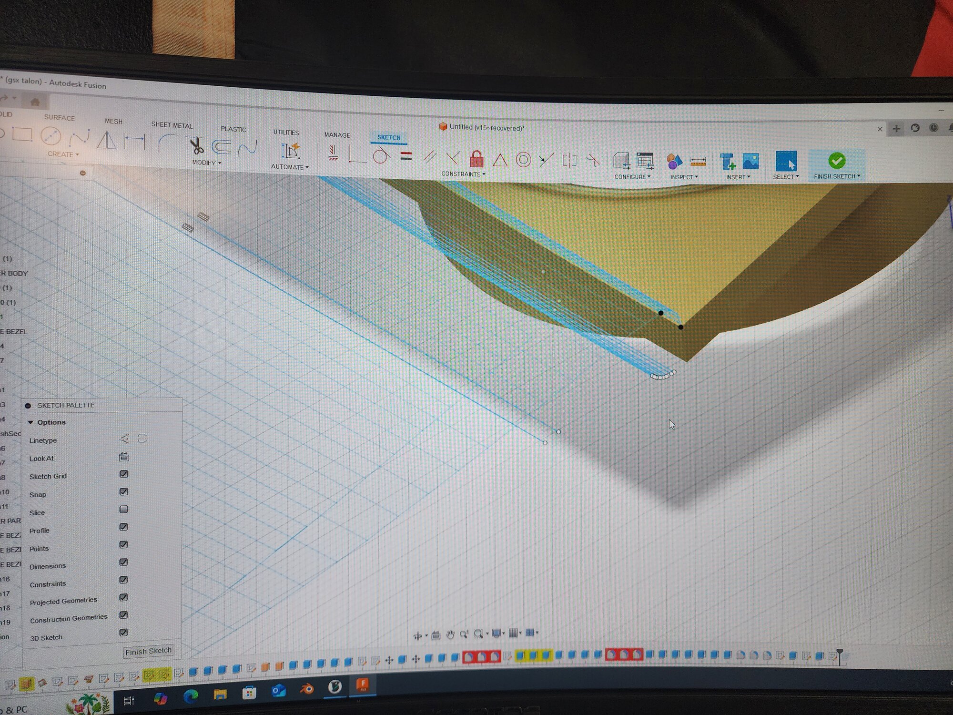This screenshot has height=715, width=953.
Task: Click the Automated Sketch Constraints icon
Action: [290, 152]
